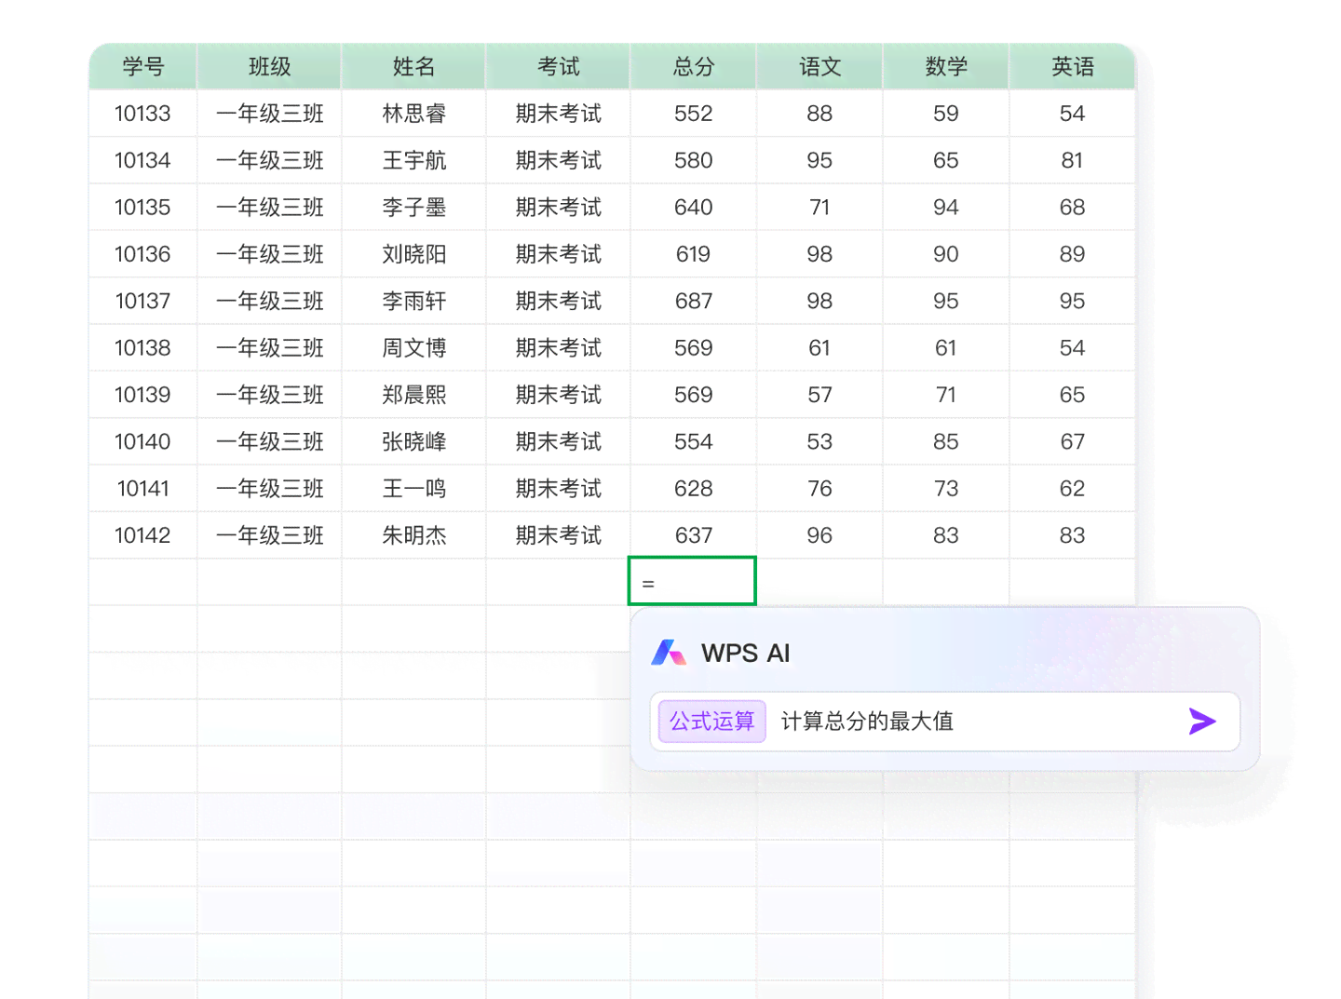Select student ID cell 10142

point(143,535)
